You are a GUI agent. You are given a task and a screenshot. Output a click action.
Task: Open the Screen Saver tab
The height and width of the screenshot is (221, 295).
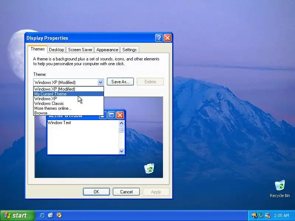80,50
